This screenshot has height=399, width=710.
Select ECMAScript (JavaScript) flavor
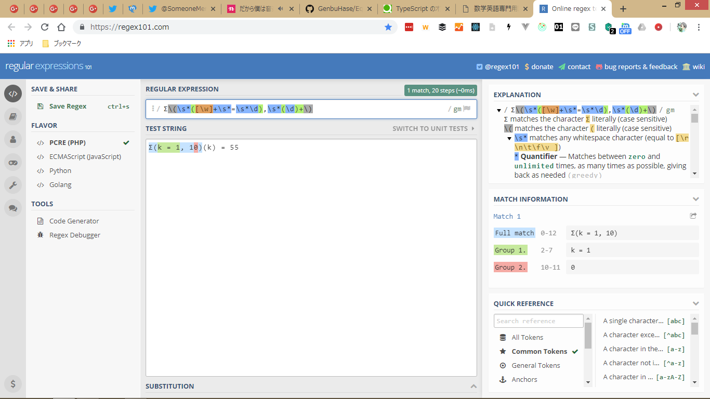(85, 157)
